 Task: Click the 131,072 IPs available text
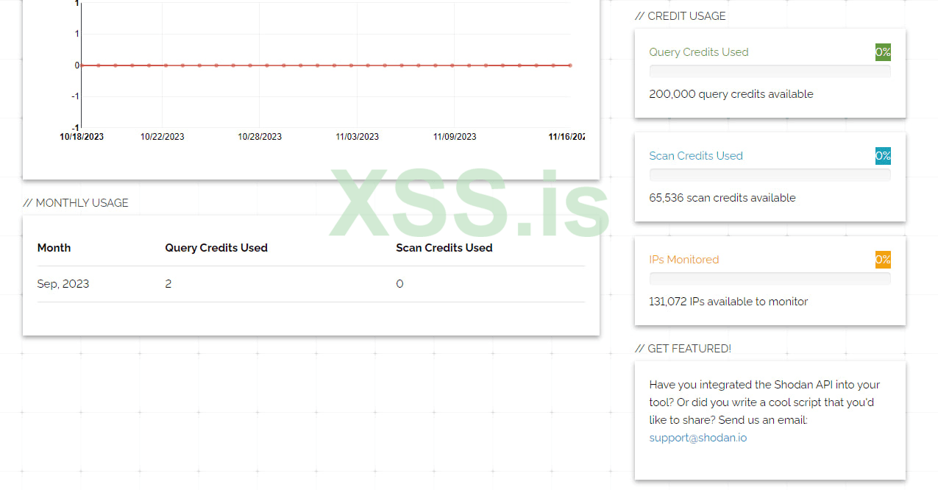[x=728, y=302]
